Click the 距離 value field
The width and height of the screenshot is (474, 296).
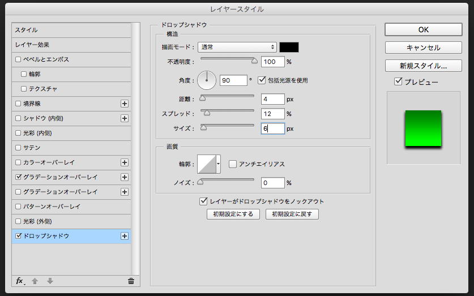pyautogui.click(x=272, y=99)
